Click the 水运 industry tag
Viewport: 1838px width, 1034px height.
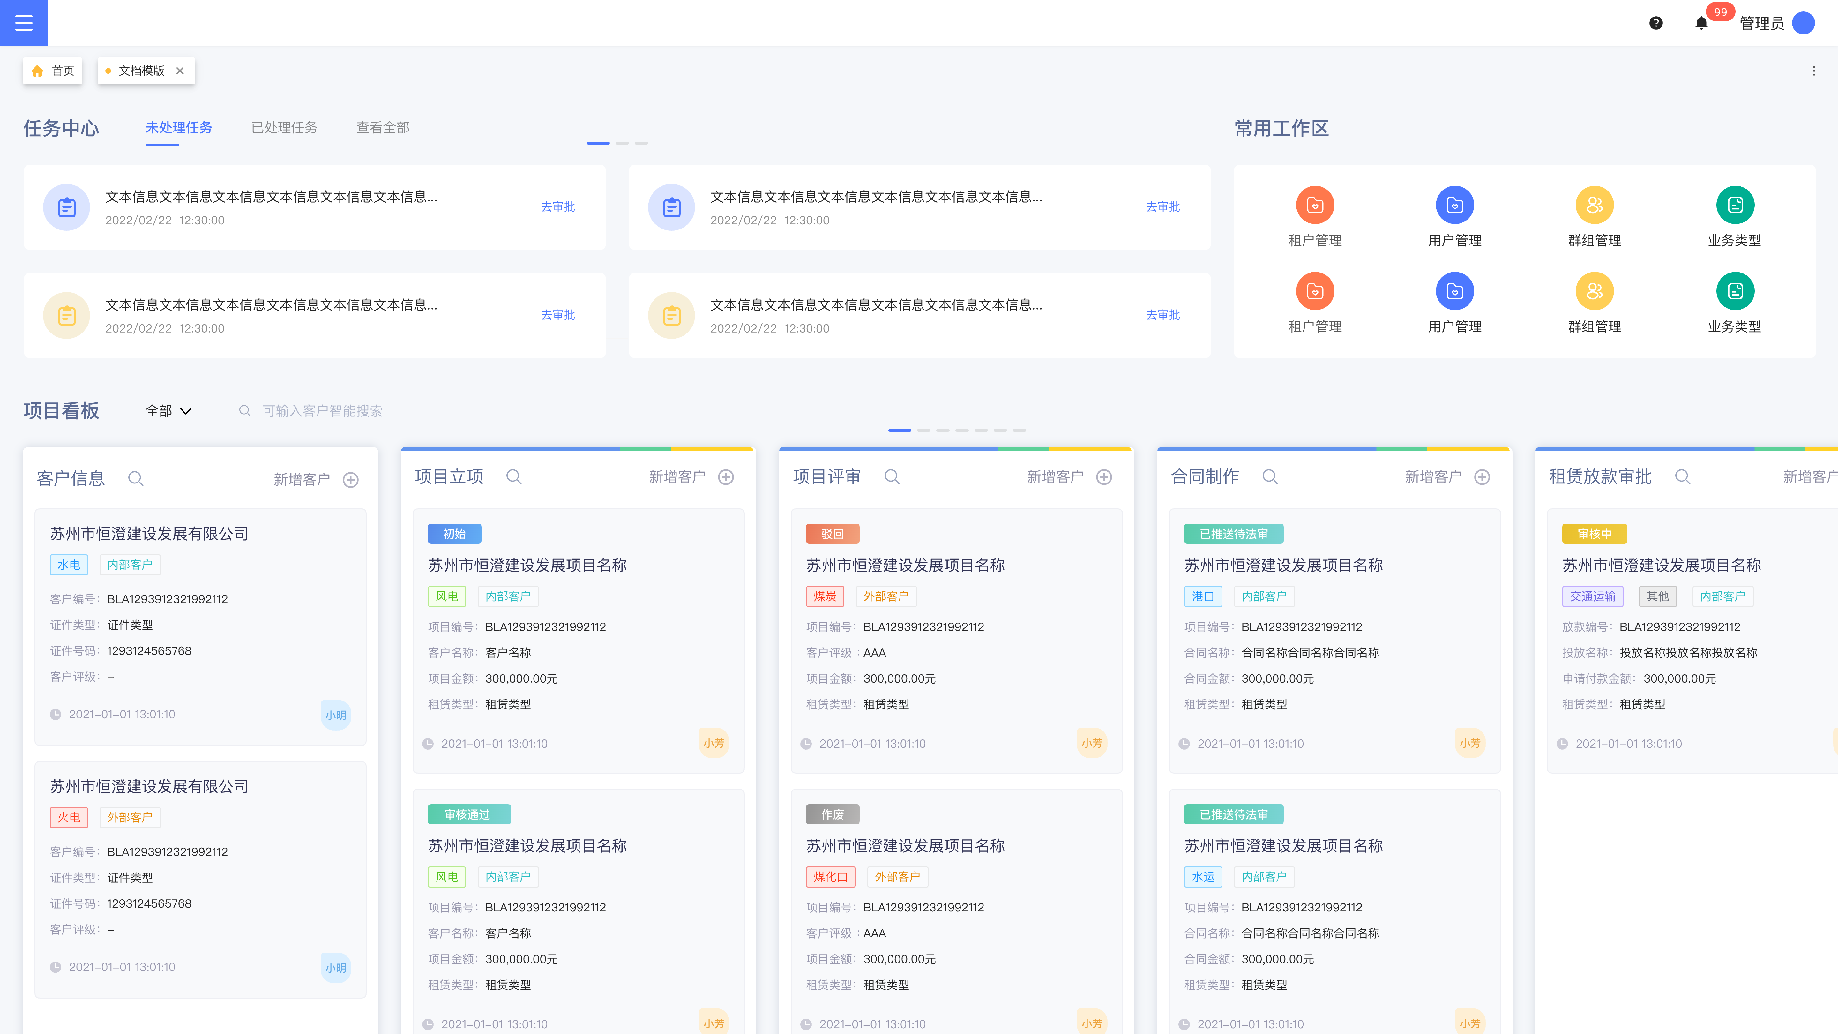pos(1204,877)
